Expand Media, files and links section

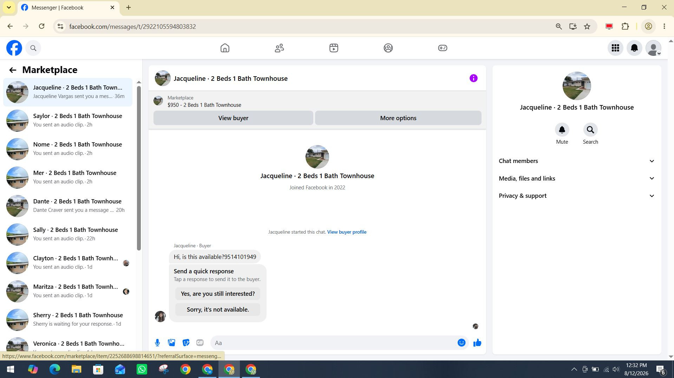click(x=577, y=178)
